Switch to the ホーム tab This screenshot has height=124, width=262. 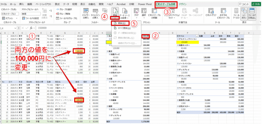(13, 4)
